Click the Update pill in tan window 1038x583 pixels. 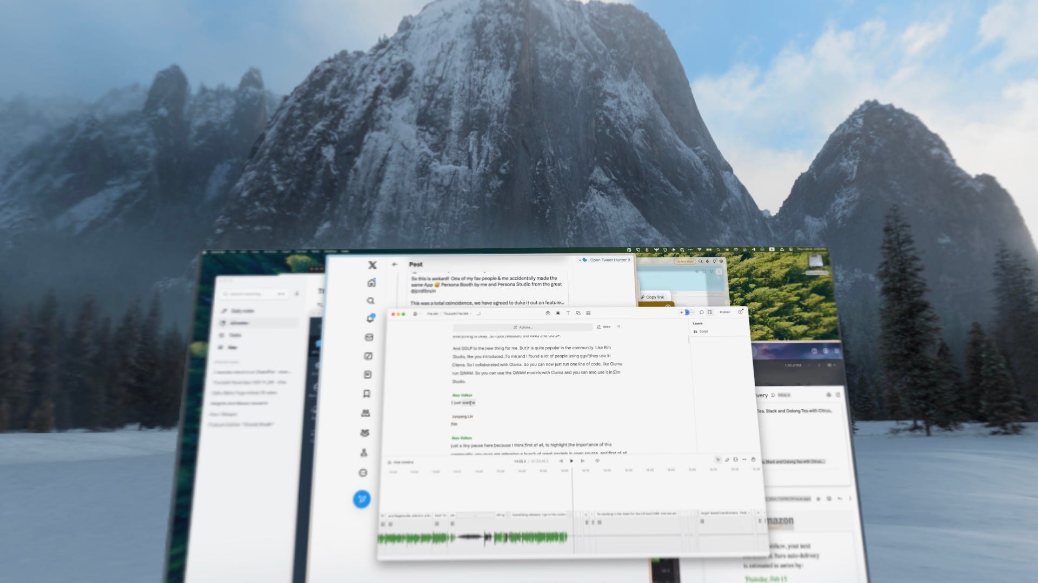pyautogui.click(x=685, y=261)
